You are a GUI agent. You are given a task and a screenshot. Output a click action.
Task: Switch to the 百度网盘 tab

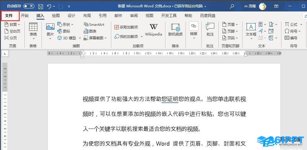(x=208, y=16)
